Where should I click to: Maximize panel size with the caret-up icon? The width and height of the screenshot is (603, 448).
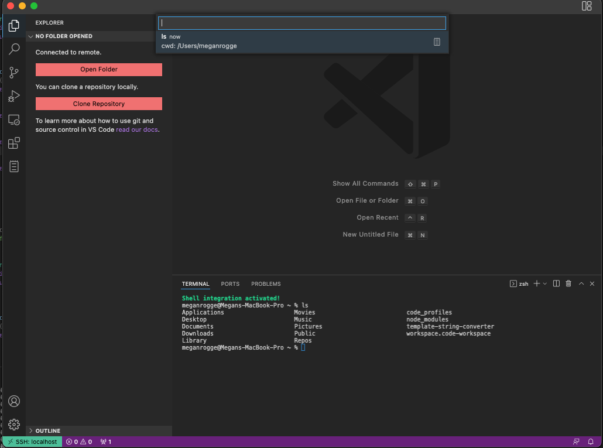coord(581,283)
